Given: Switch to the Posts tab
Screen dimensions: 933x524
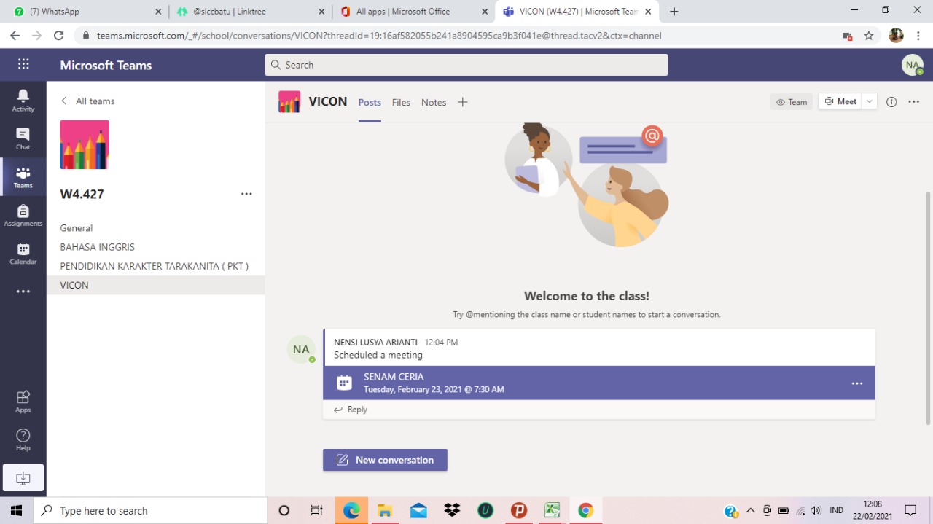Looking at the screenshot, I should click(x=370, y=103).
